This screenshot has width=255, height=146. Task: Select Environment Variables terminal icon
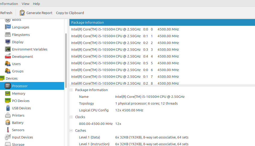tap(8, 49)
